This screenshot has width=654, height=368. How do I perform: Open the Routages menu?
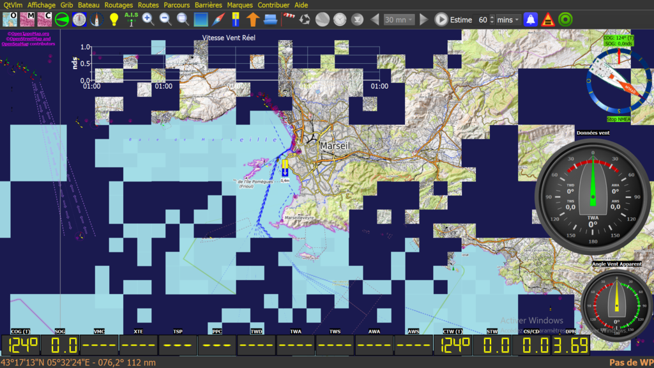118,5
